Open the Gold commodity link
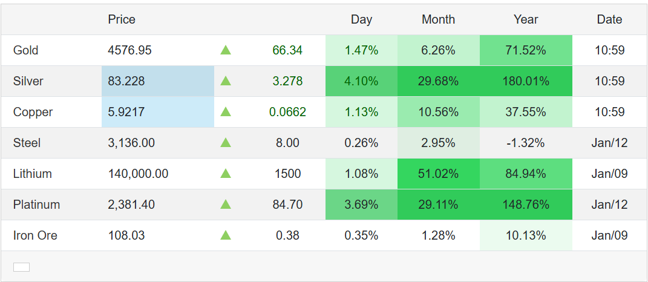The height and width of the screenshot is (282, 648). click(25, 50)
